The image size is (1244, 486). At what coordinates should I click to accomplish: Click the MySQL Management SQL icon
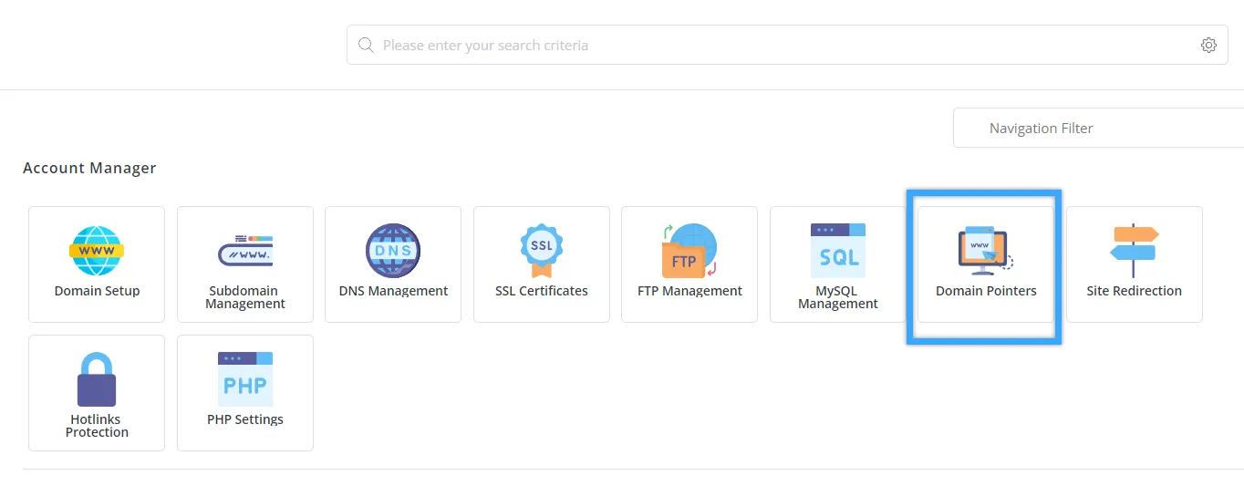point(837,251)
